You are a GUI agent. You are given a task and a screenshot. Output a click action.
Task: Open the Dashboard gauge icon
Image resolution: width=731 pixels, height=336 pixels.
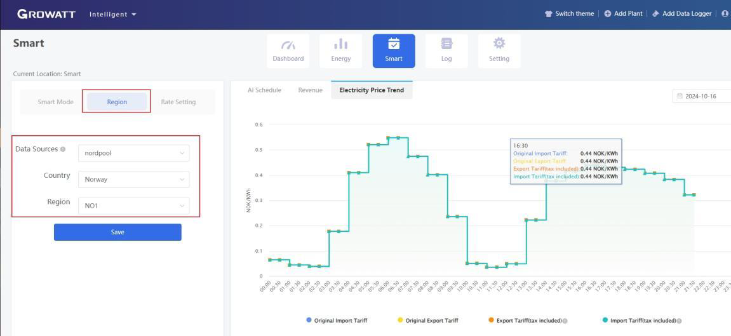coord(288,45)
